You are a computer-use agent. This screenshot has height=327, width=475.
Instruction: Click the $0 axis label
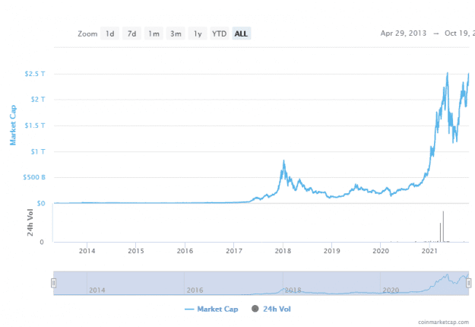click(41, 203)
